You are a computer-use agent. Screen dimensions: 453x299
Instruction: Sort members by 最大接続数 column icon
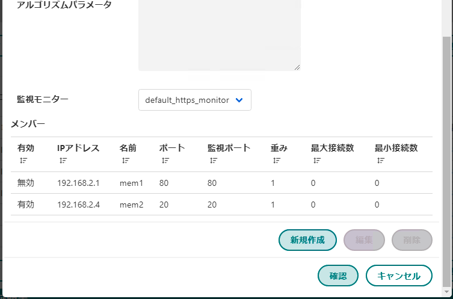(x=317, y=161)
